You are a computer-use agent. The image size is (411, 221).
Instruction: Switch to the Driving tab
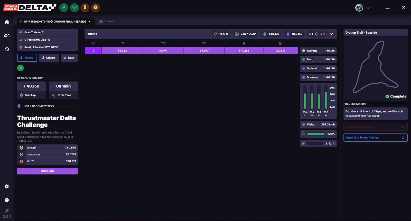pos(49,58)
